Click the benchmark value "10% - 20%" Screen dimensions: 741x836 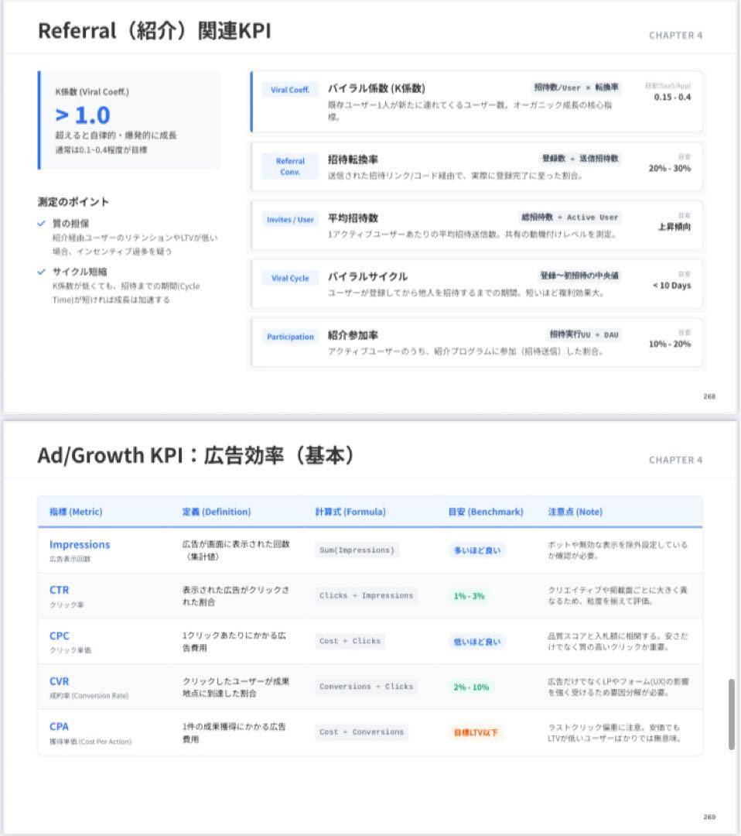coord(670,344)
